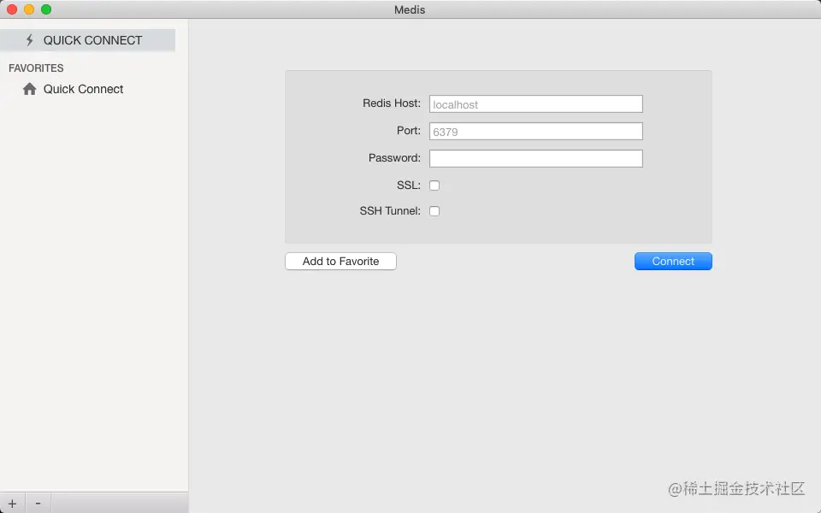Click the Add to Favorite button

(x=340, y=262)
